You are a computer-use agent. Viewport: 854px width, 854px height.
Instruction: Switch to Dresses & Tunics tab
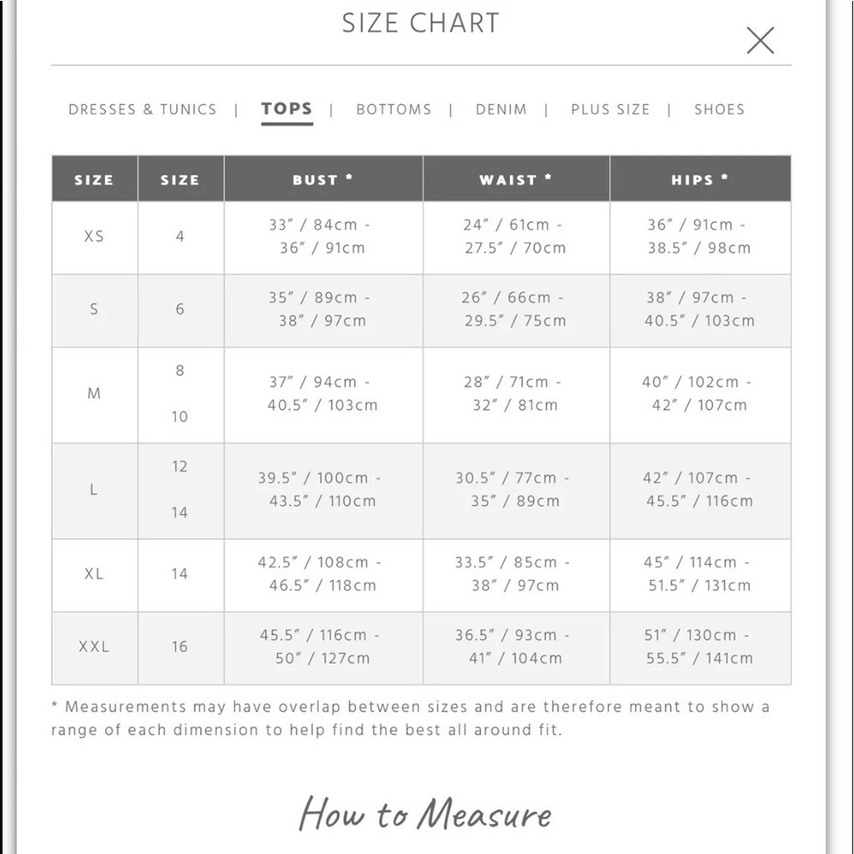[143, 109]
